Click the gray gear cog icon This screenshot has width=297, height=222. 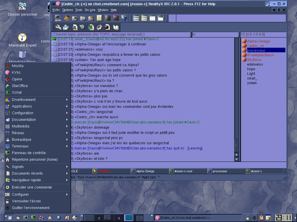tap(99, 27)
